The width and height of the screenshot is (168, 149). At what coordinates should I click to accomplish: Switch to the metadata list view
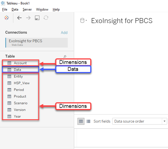88,121
